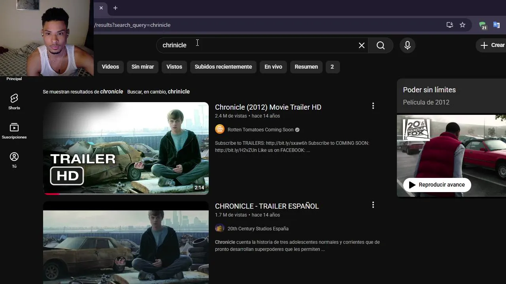Click the Reproducir avance button
This screenshot has width=506, height=284.
(437, 185)
